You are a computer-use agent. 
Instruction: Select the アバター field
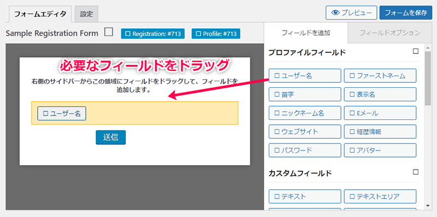tap(380, 150)
